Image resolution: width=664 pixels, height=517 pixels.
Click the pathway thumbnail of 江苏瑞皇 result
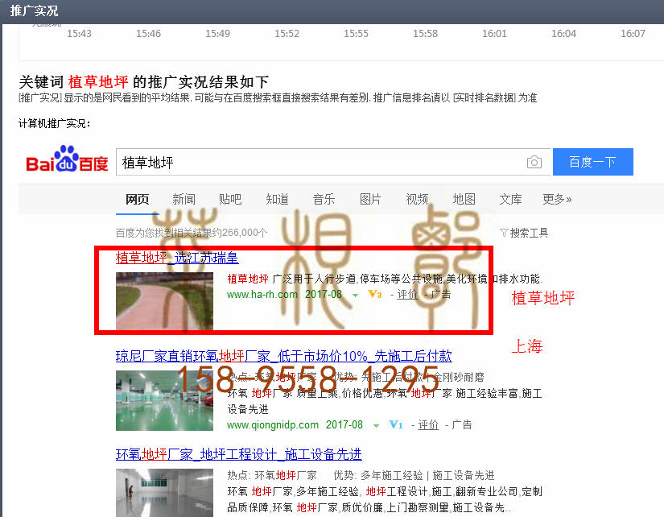click(x=164, y=301)
